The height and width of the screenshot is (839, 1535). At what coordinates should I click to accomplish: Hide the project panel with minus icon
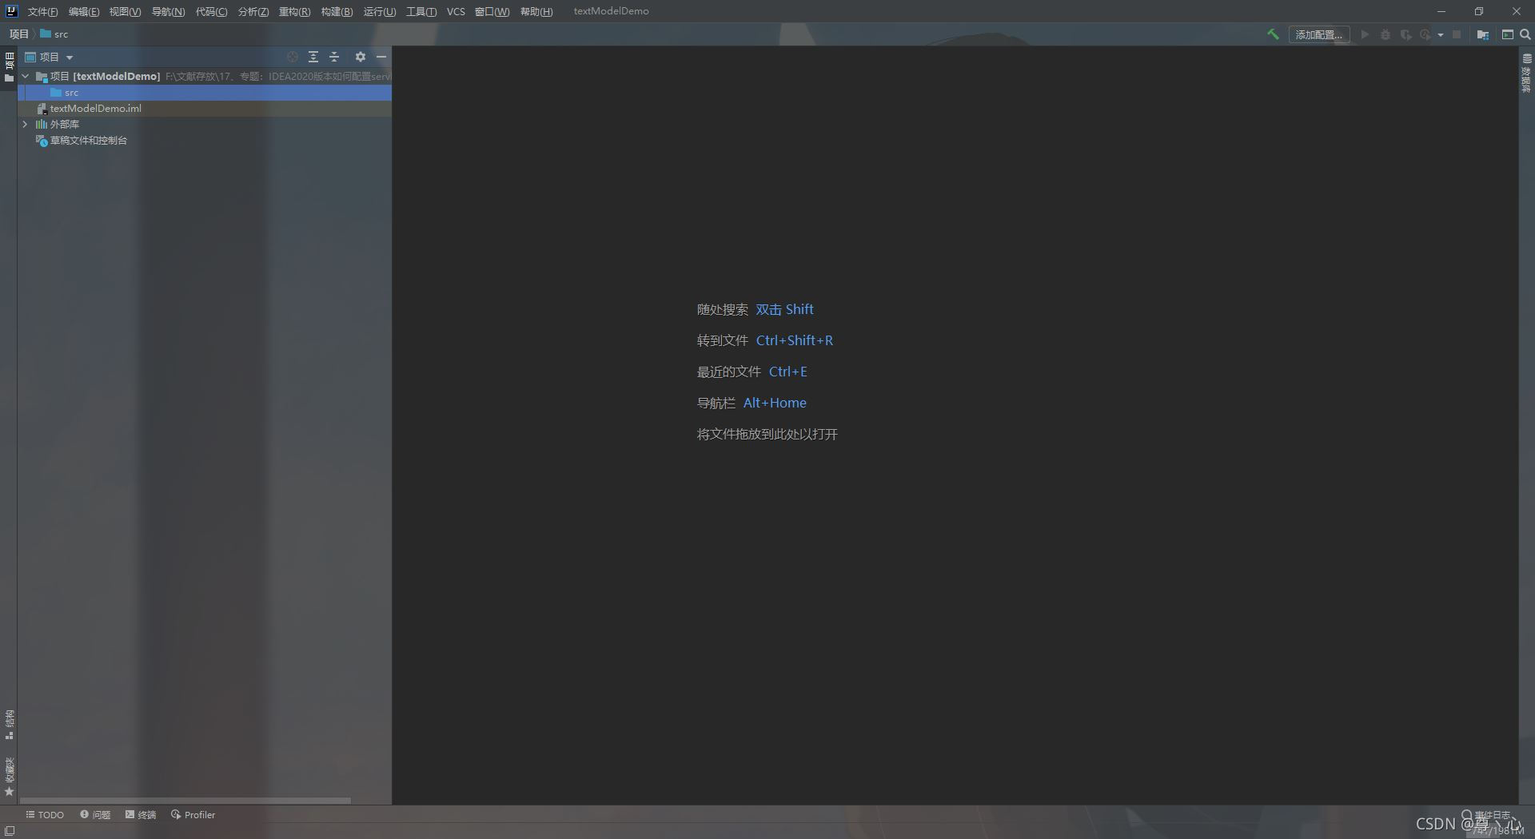click(x=381, y=57)
